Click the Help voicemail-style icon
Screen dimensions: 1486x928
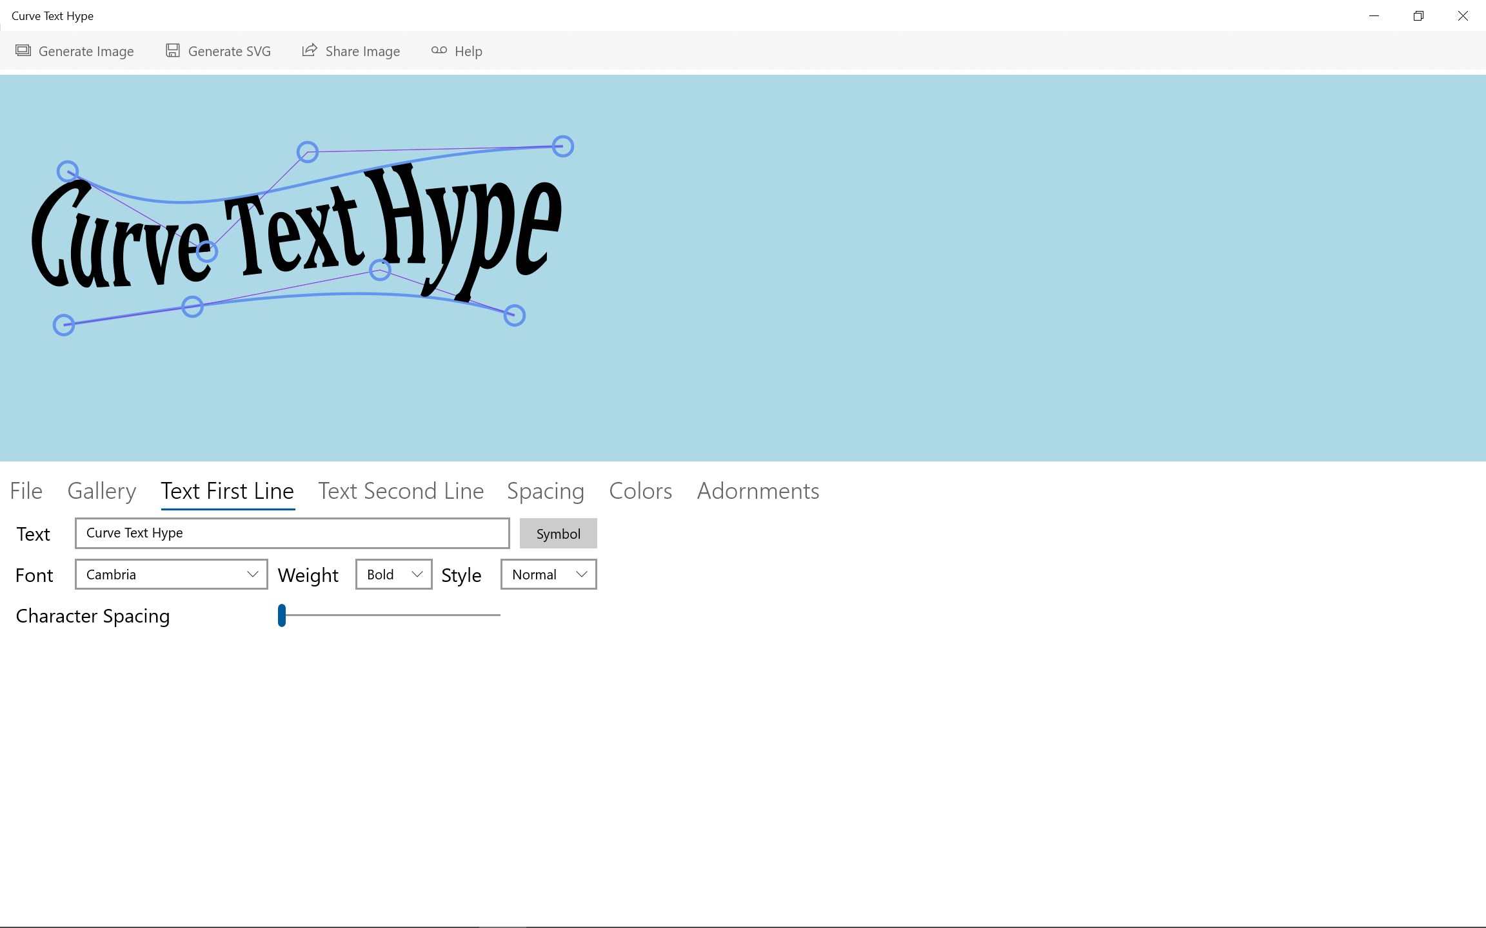[x=439, y=50]
